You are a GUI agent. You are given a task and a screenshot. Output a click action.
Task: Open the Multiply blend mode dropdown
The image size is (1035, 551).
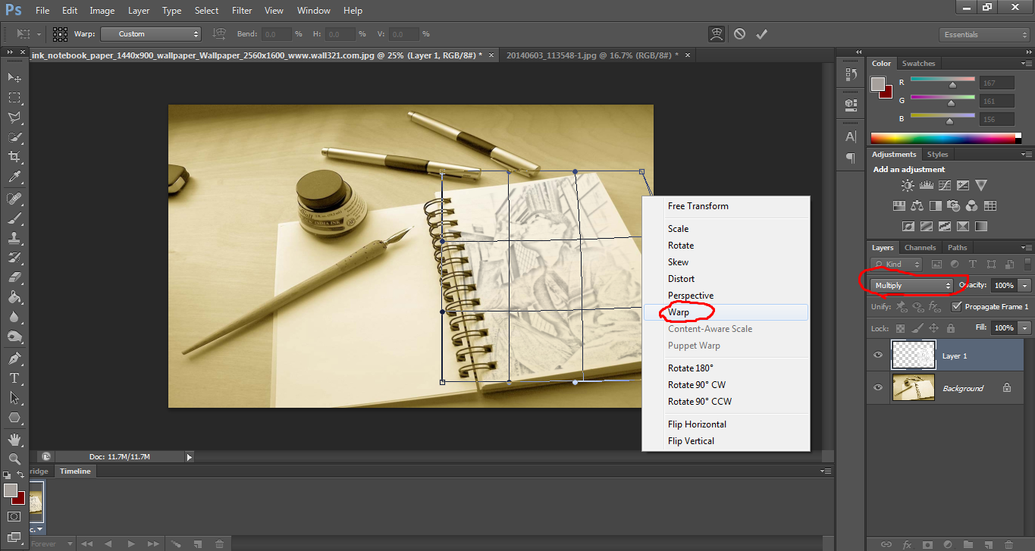point(911,286)
